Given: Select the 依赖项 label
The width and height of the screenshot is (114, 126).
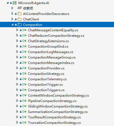Looking at the screenshot, I should 28,8.
